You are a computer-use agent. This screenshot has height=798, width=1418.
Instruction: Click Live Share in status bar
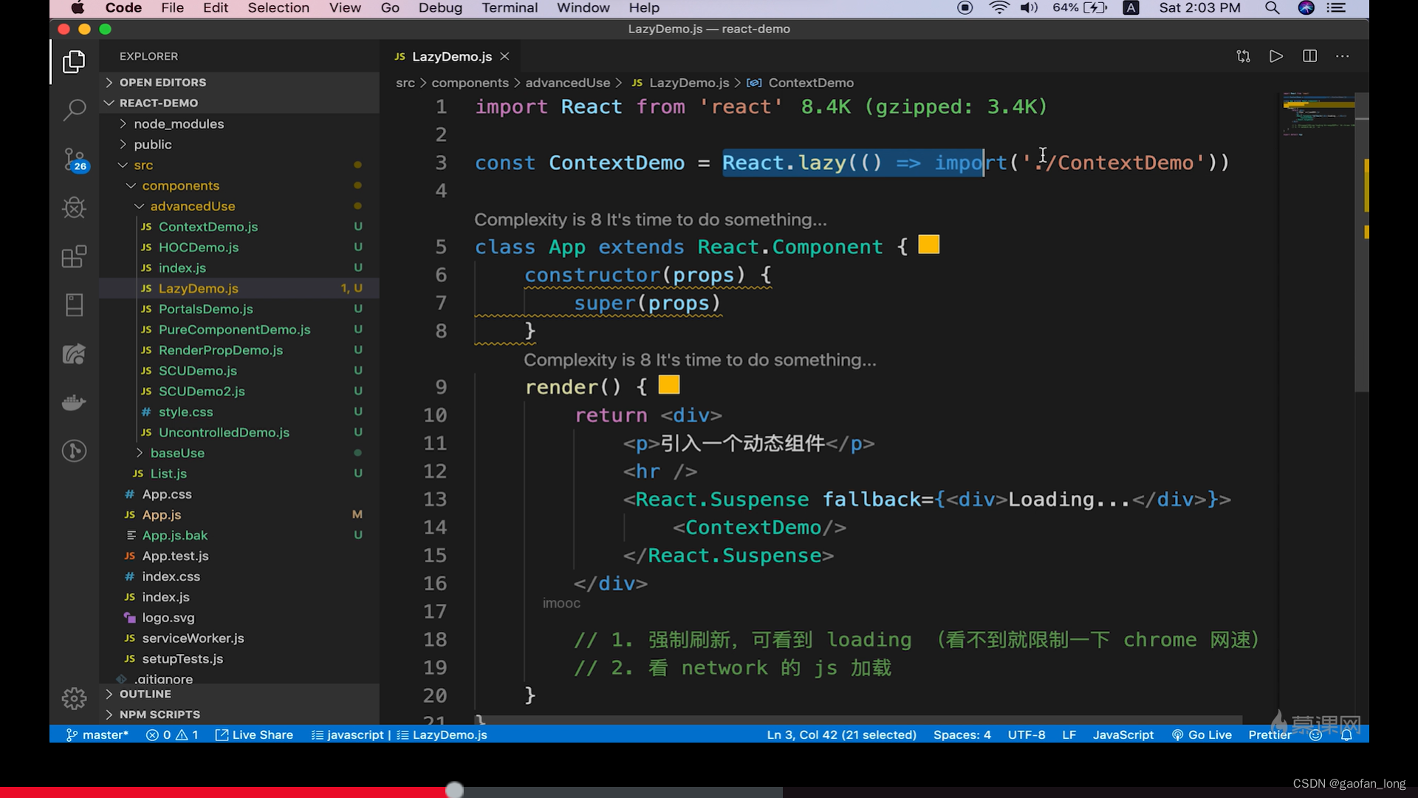click(x=254, y=734)
